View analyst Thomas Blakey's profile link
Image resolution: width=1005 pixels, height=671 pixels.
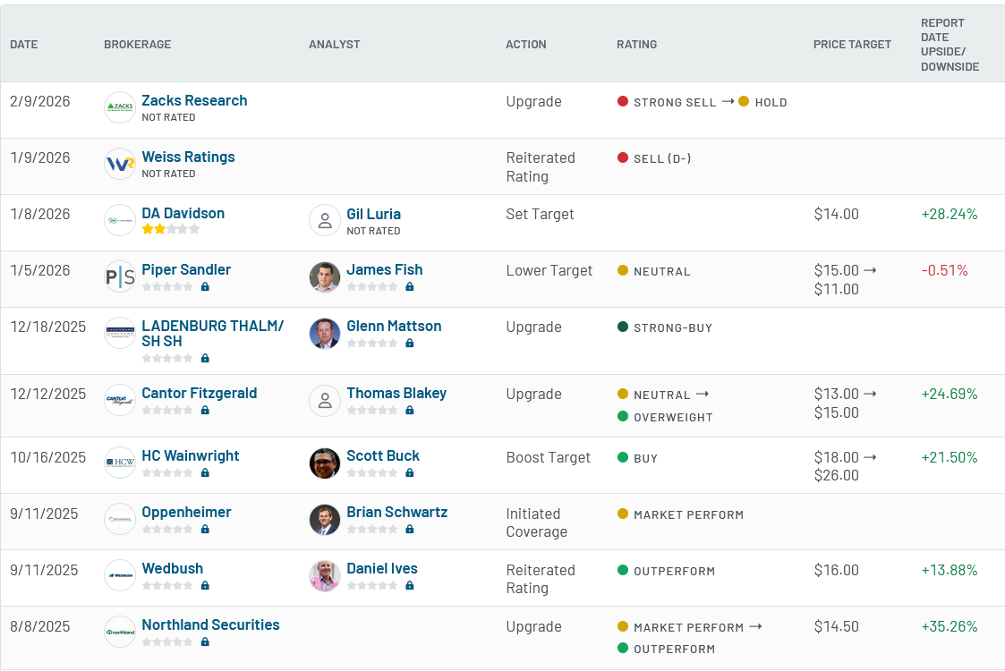click(x=396, y=394)
